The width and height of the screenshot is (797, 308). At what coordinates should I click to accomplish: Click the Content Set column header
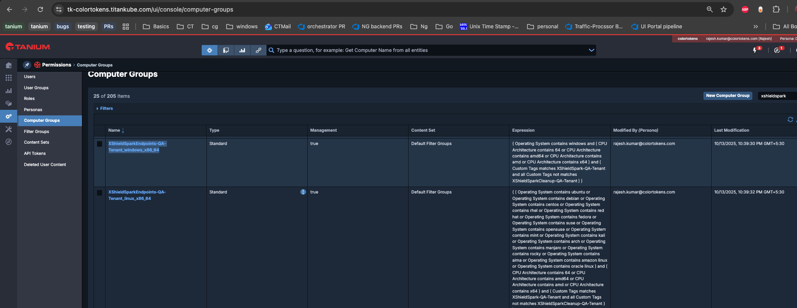point(423,130)
